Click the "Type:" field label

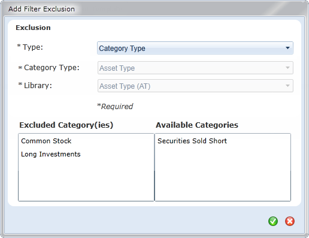(30, 47)
